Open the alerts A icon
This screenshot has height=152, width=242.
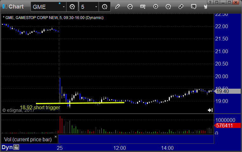pos(168,7)
